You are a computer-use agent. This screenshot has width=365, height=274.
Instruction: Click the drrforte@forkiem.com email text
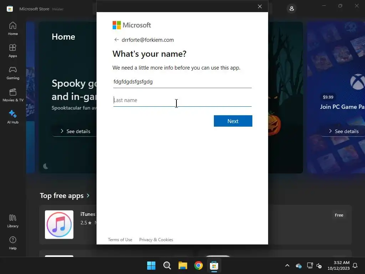click(148, 40)
